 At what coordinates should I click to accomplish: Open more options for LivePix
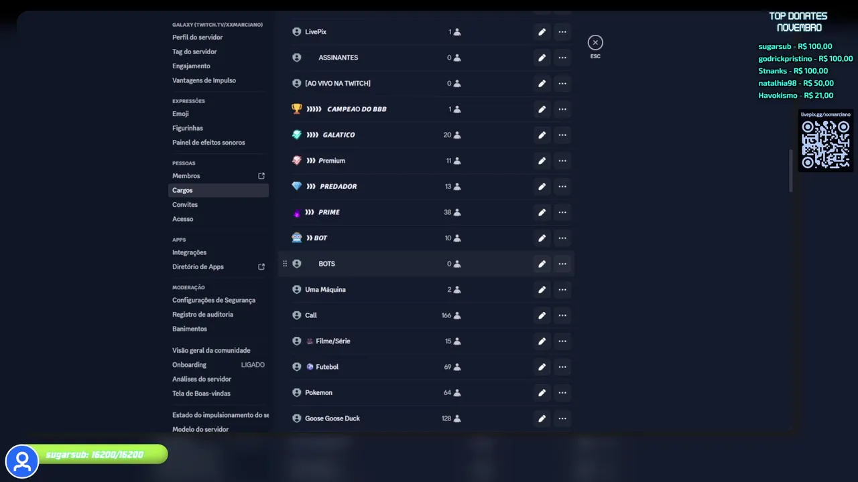click(562, 32)
